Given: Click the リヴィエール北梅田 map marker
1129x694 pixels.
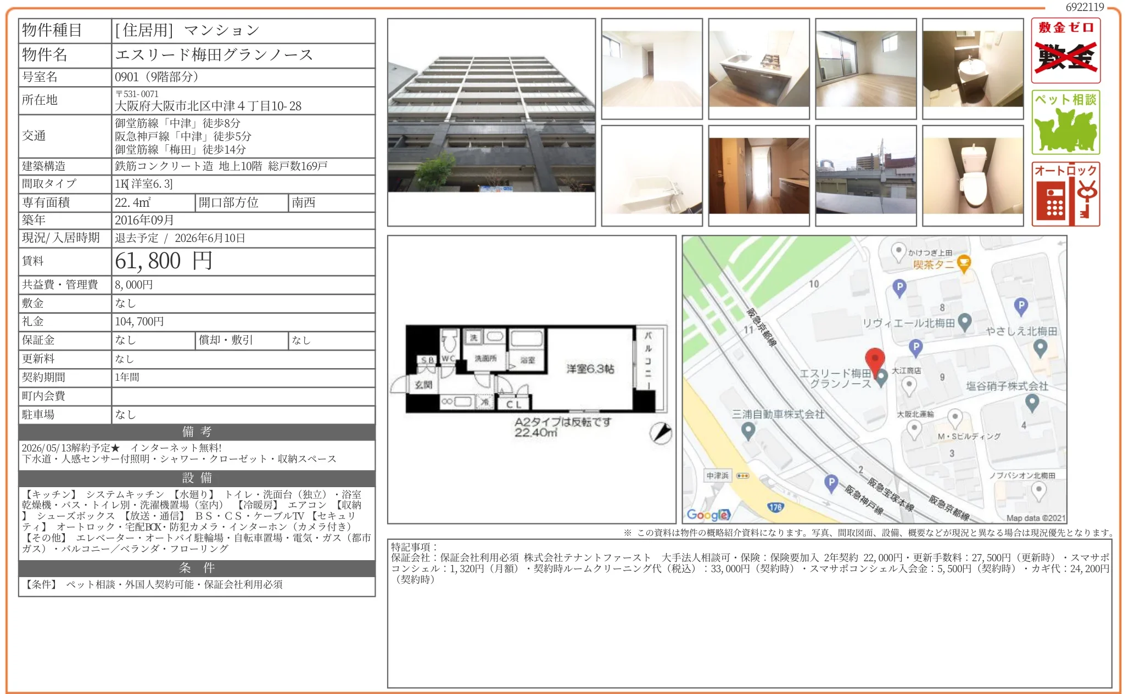Looking at the screenshot, I should tap(965, 322).
